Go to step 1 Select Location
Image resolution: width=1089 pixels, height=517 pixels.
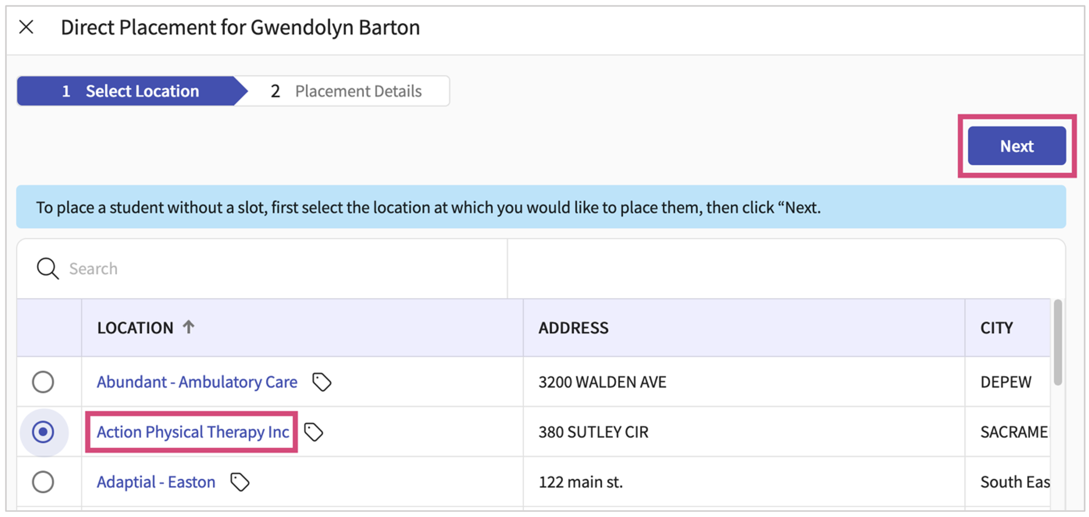[x=131, y=91]
